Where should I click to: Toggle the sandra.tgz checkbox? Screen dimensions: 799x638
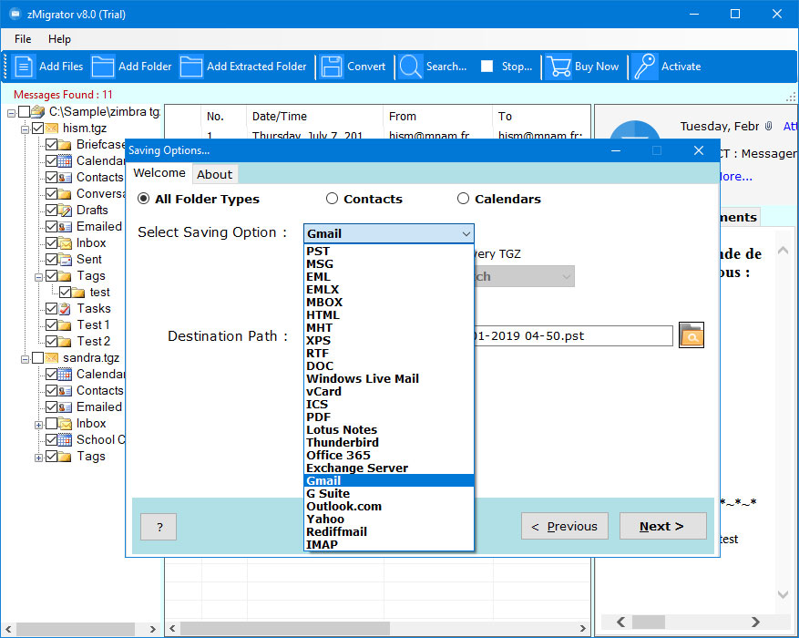point(37,357)
